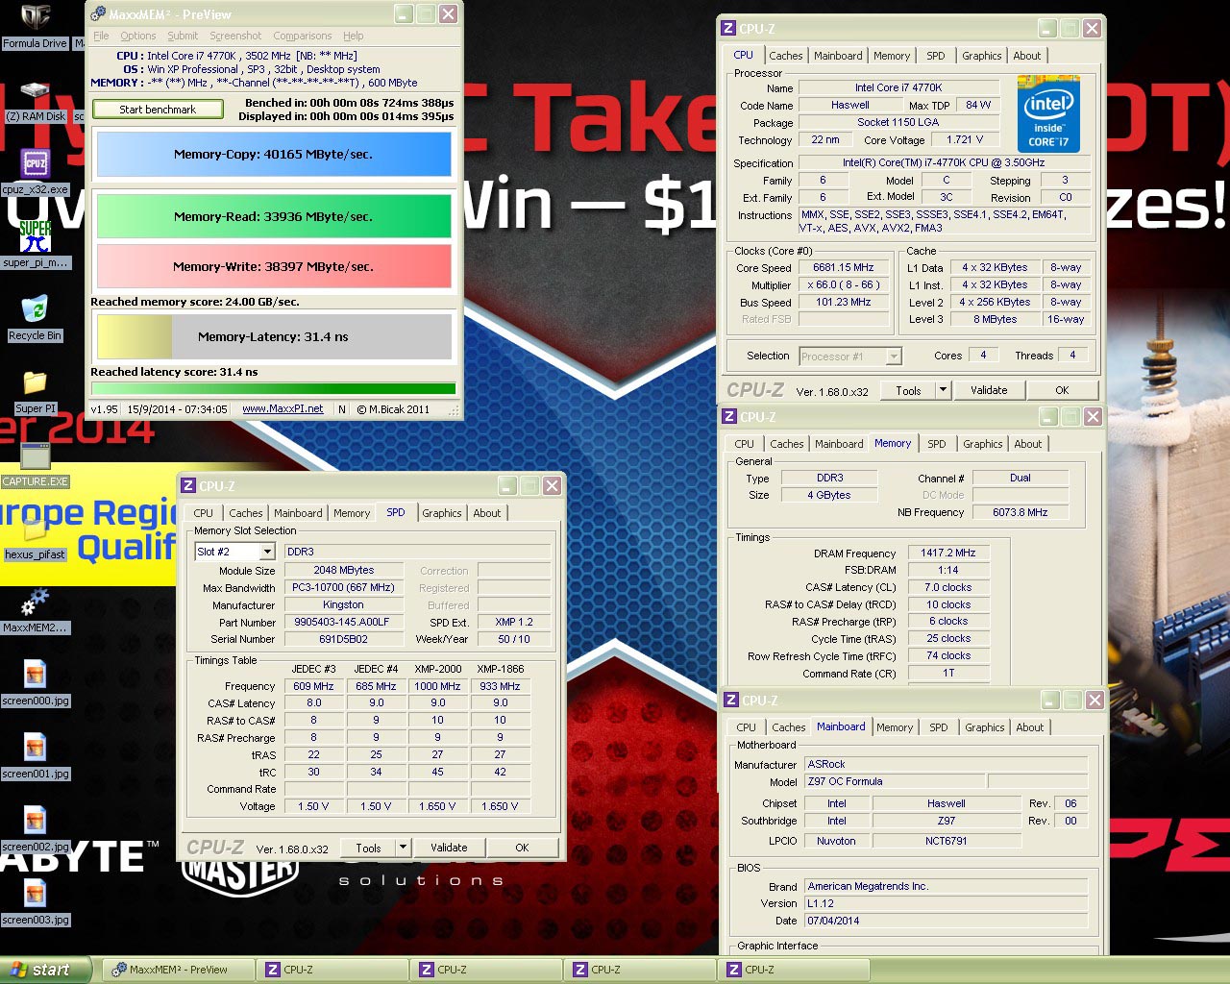
Task: Click the Z97 OC Formula model field
Action: [893, 781]
